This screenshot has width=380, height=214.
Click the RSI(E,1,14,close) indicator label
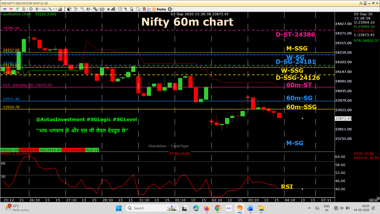coord(16,154)
